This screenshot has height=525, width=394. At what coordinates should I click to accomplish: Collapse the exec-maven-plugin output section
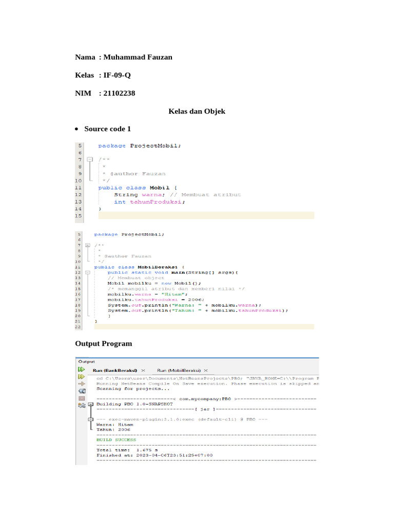click(x=91, y=419)
